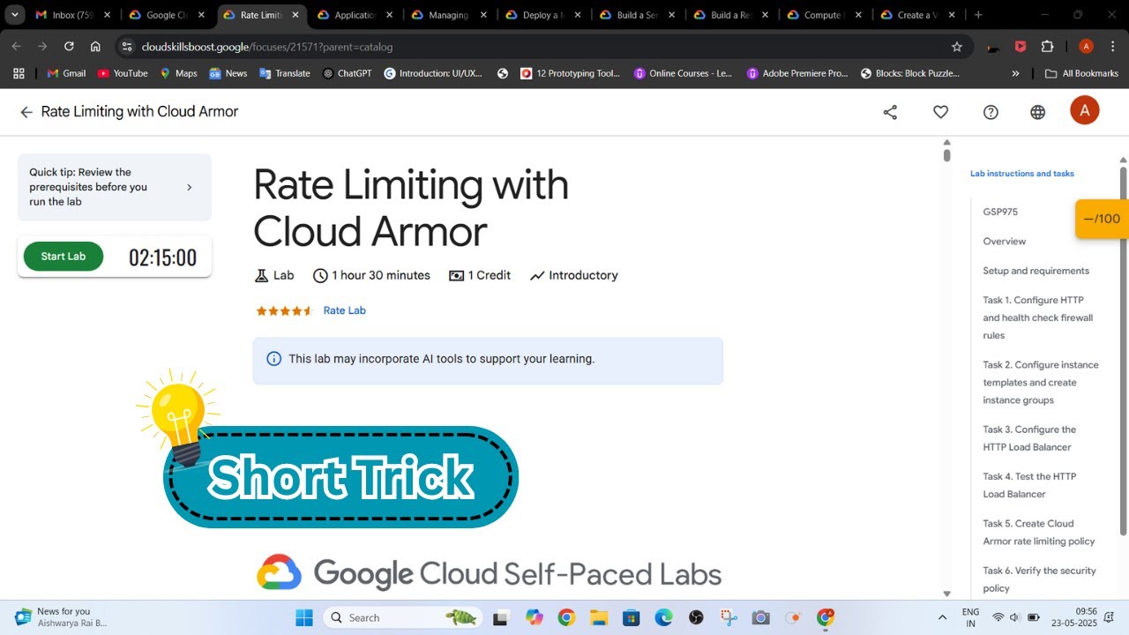Viewport: 1129px width, 635px height.
Task: Open Microsoft Store from the taskbar
Action: 631,617
